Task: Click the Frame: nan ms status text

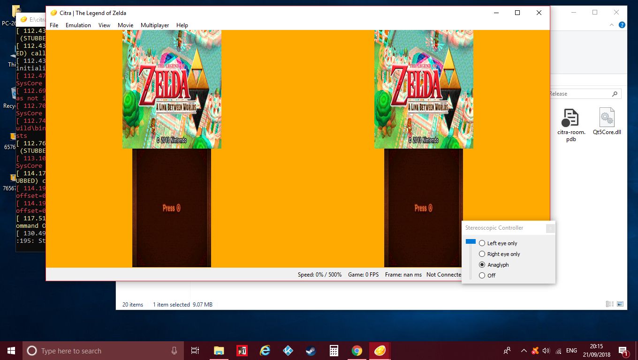Action: (403, 275)
